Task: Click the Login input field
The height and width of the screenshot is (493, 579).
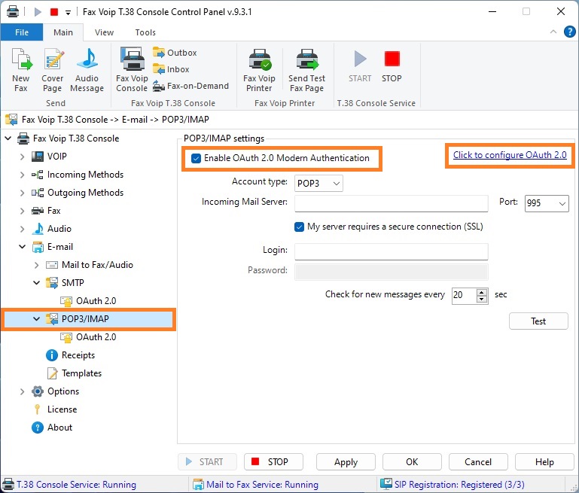Action: [392, 251]
